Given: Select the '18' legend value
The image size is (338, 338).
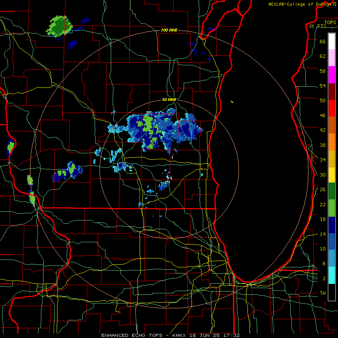Looking at the screenshot, I should (x=323, y=219).
